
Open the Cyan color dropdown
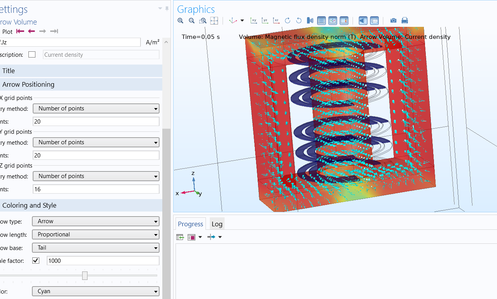[96, 291]
